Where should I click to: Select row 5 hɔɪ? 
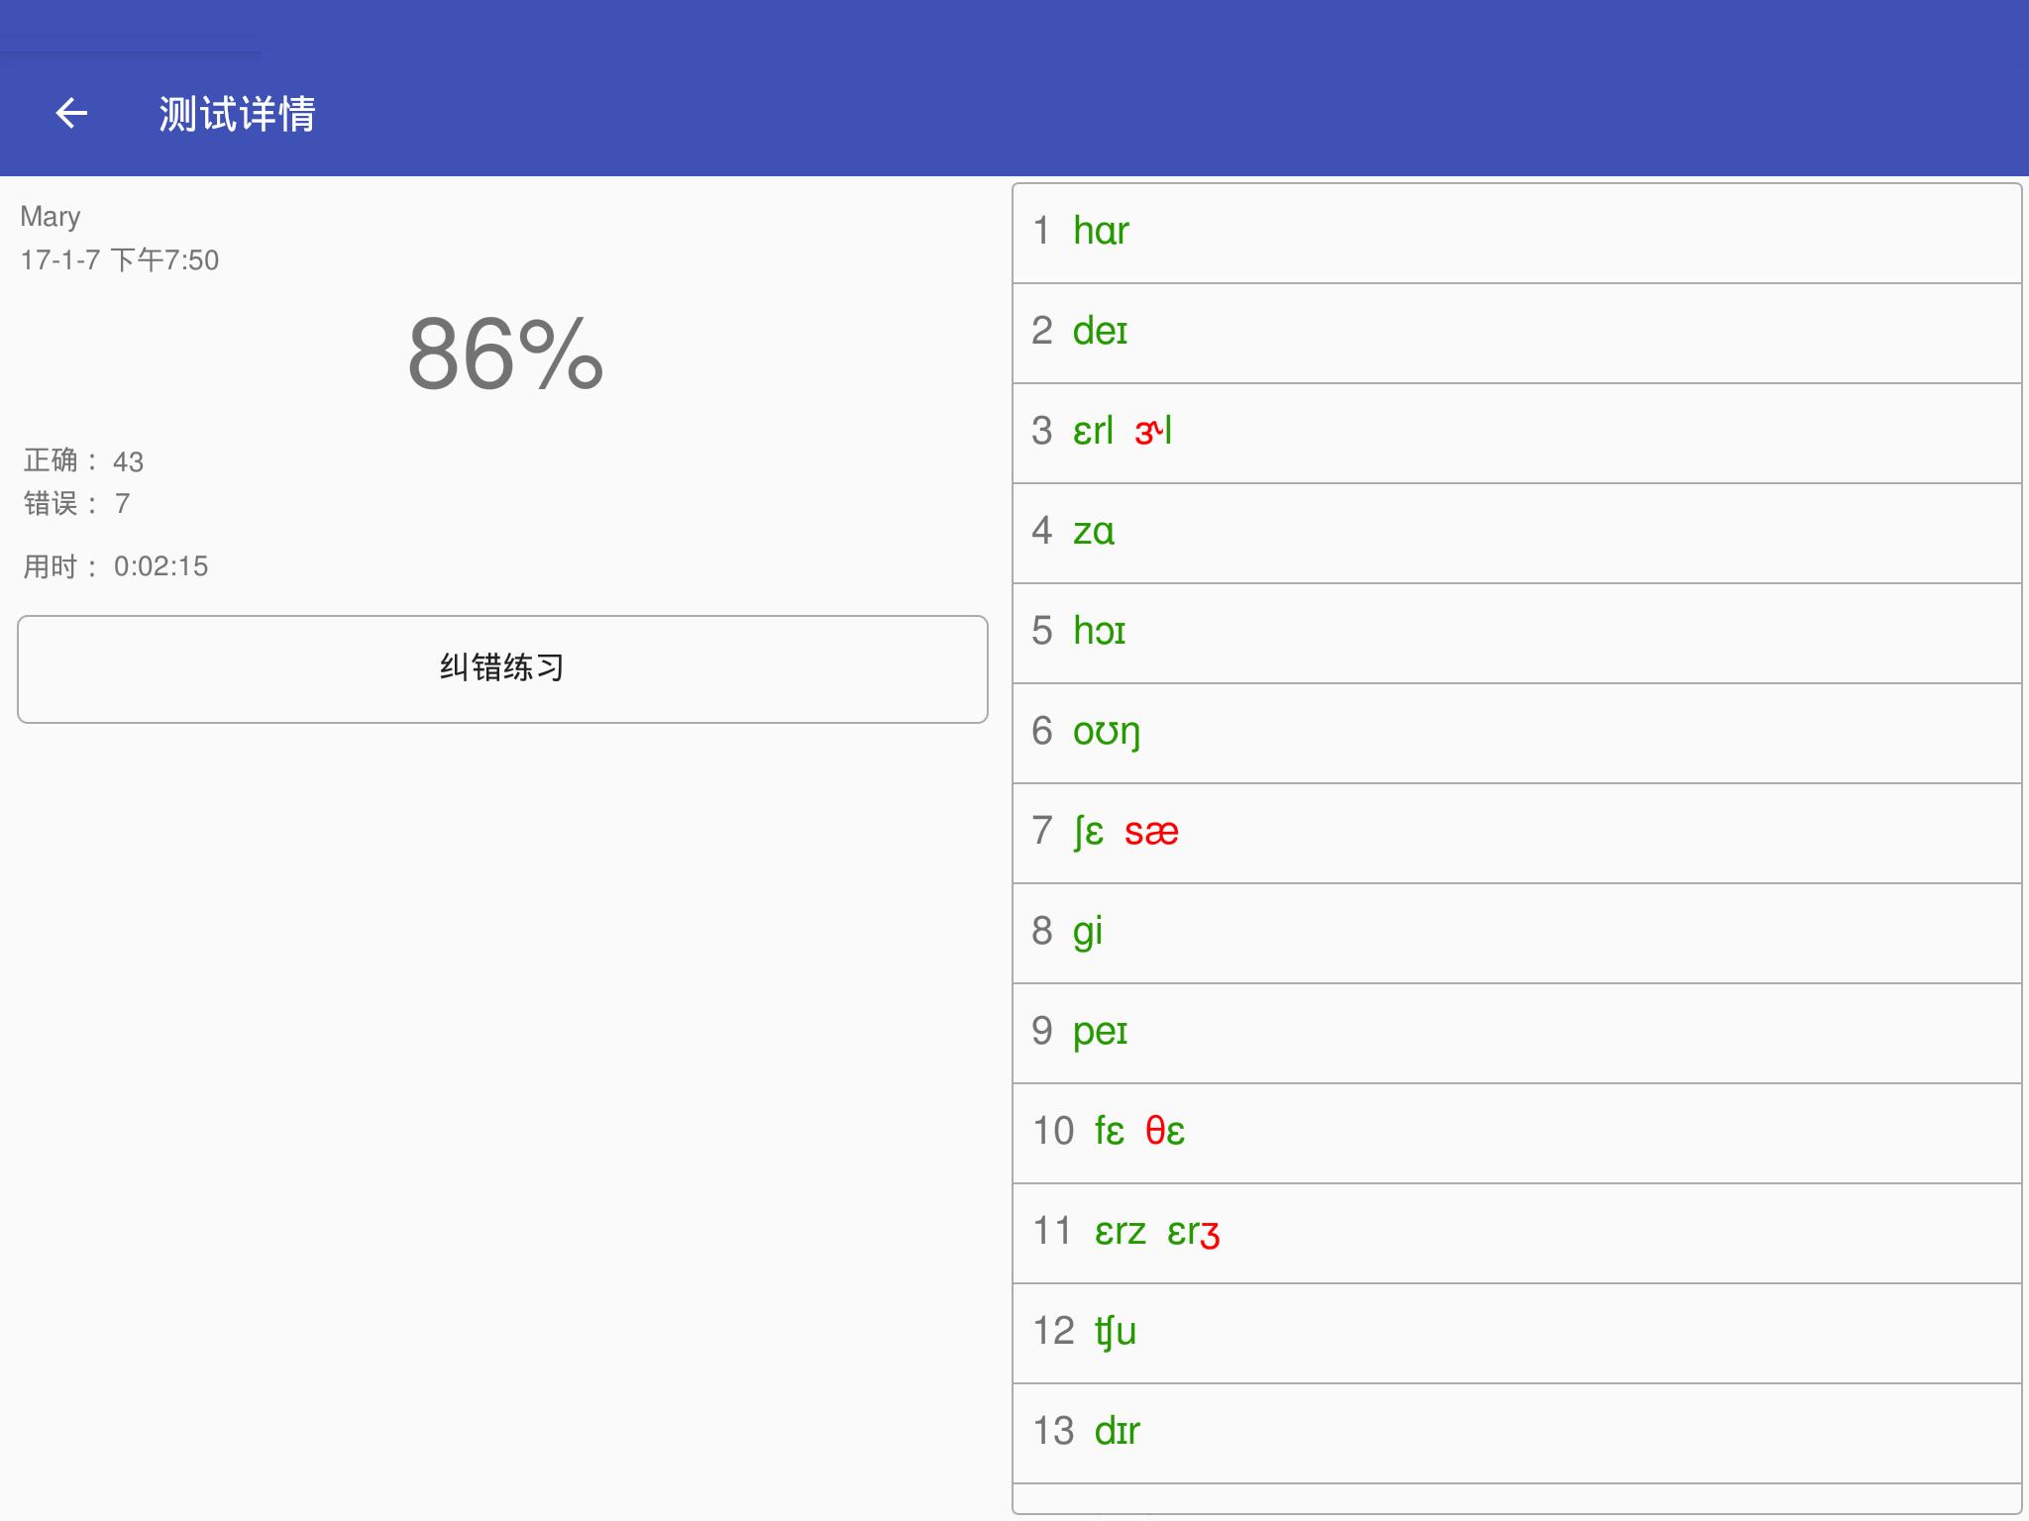pos(1517,634)
